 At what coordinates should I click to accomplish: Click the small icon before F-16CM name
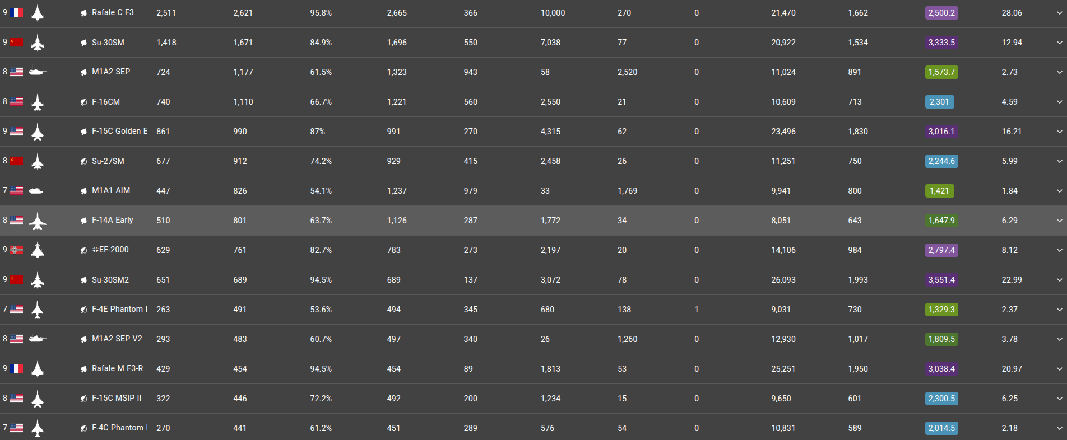pyautogui.click(x=83, y=102)
